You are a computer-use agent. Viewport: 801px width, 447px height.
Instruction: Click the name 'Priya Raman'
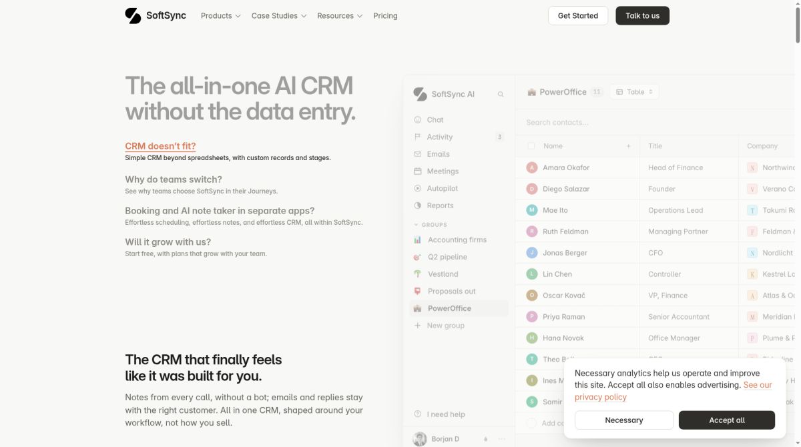click(564, 317)
